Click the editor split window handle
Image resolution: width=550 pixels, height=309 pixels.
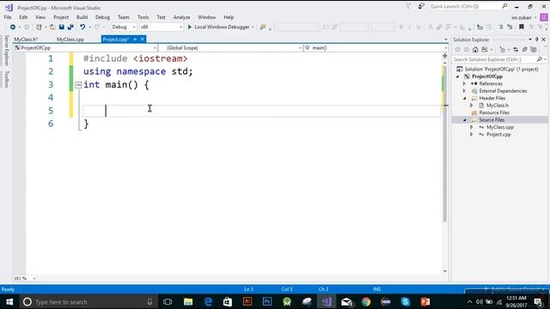[445, 56]
